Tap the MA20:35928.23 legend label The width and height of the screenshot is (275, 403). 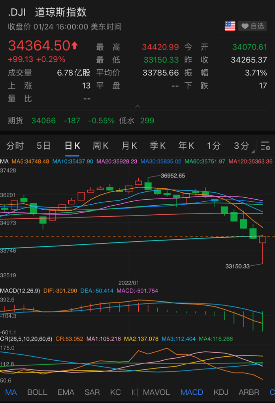117,161
